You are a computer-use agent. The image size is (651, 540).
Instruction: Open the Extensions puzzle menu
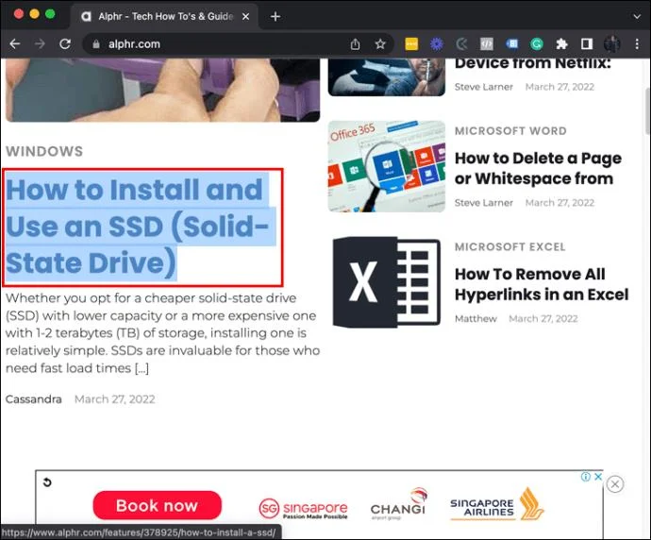[561, 44]
